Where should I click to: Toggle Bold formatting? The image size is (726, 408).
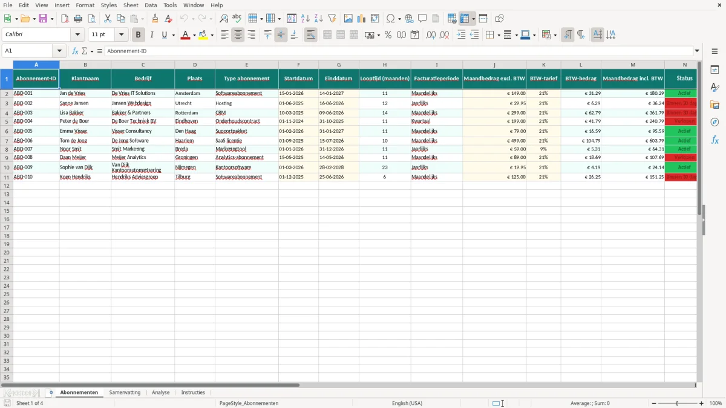[x=139, y=35]
